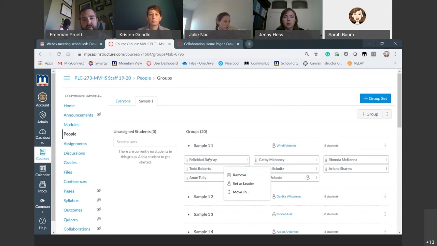The image size is (437, 246).
Task: Click the +Group button
Action: [370, 114]
